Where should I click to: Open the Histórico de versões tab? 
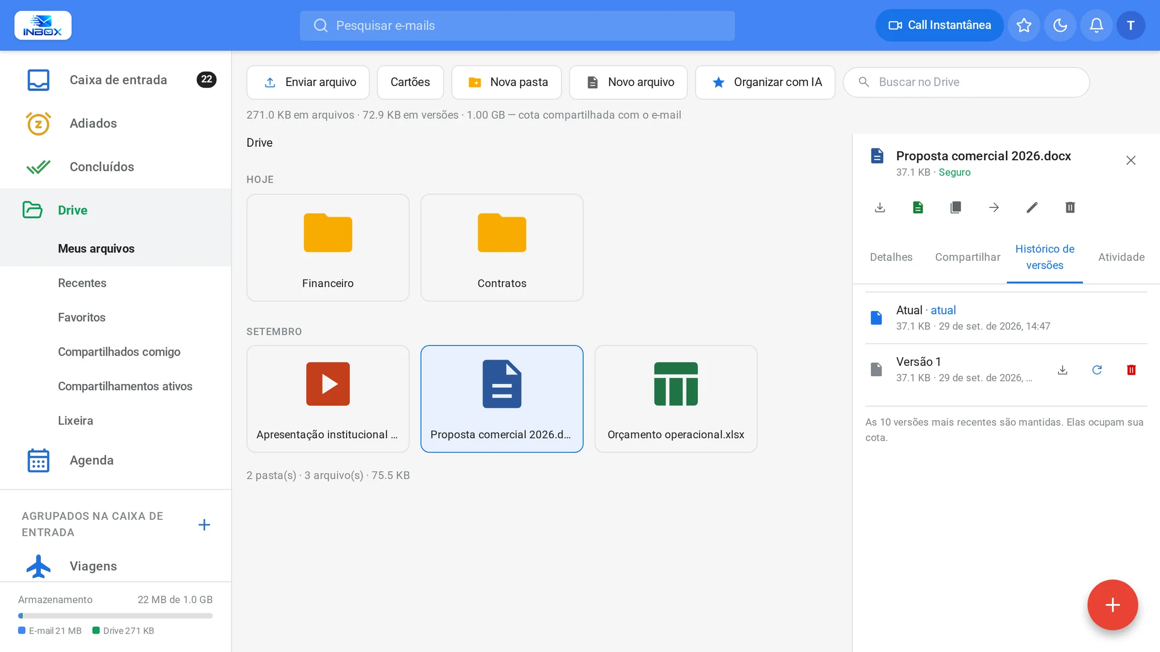click(1044, 257)
